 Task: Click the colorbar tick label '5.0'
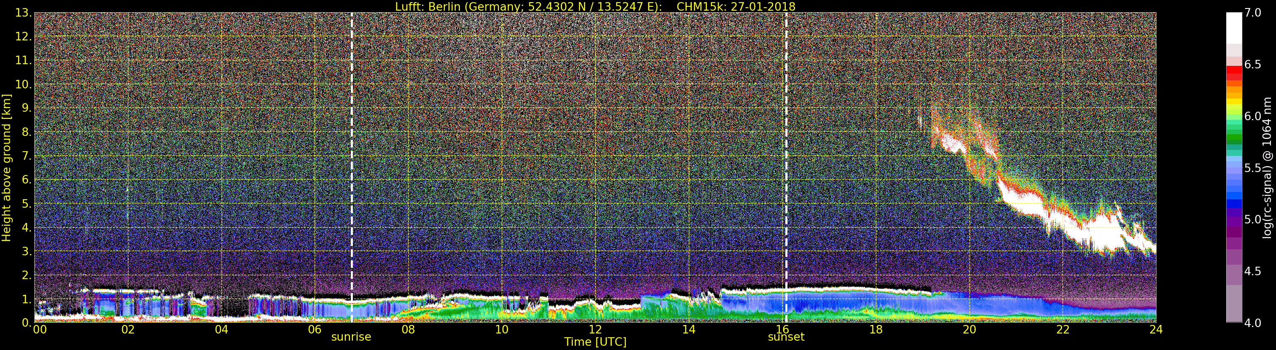(x=1253, y=219)
